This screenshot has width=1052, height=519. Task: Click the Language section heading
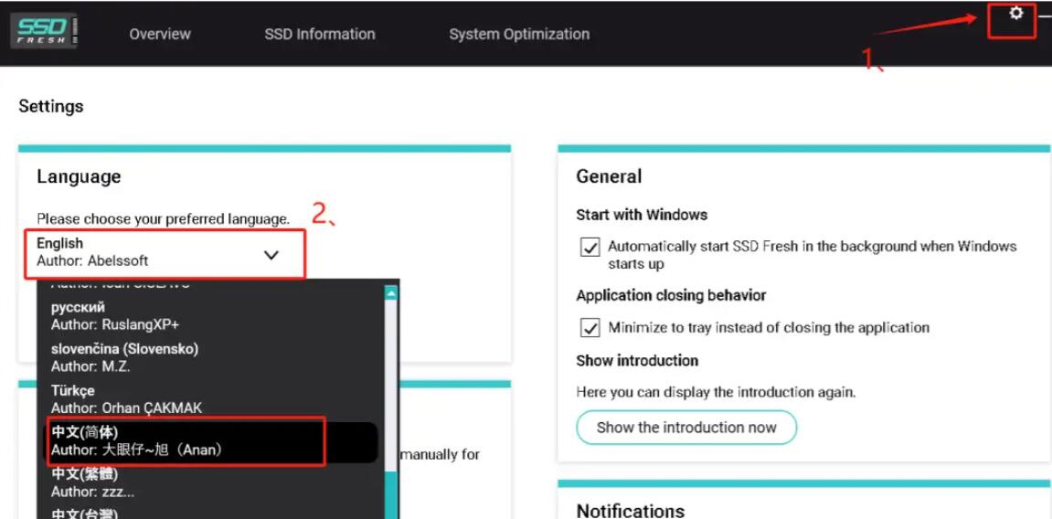point(80,177)
